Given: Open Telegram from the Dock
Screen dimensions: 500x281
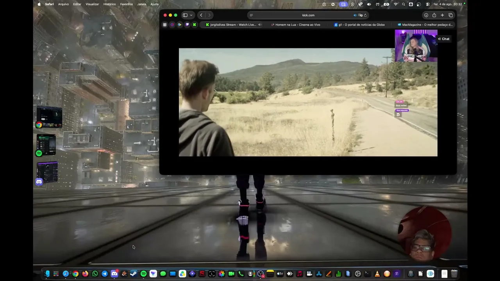Looking at the screenshot, I should [x=105, y=274].
